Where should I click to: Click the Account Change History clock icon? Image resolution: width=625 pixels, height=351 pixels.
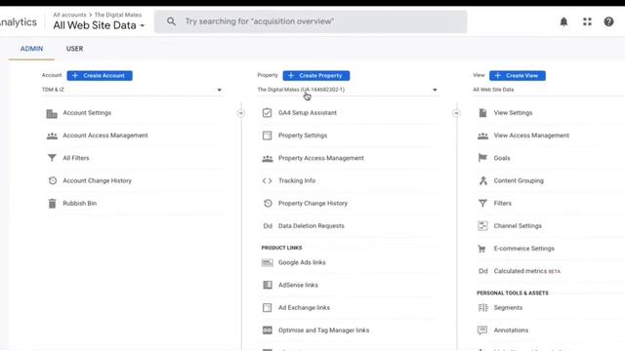pyautogui.click(x=52, y=180)
